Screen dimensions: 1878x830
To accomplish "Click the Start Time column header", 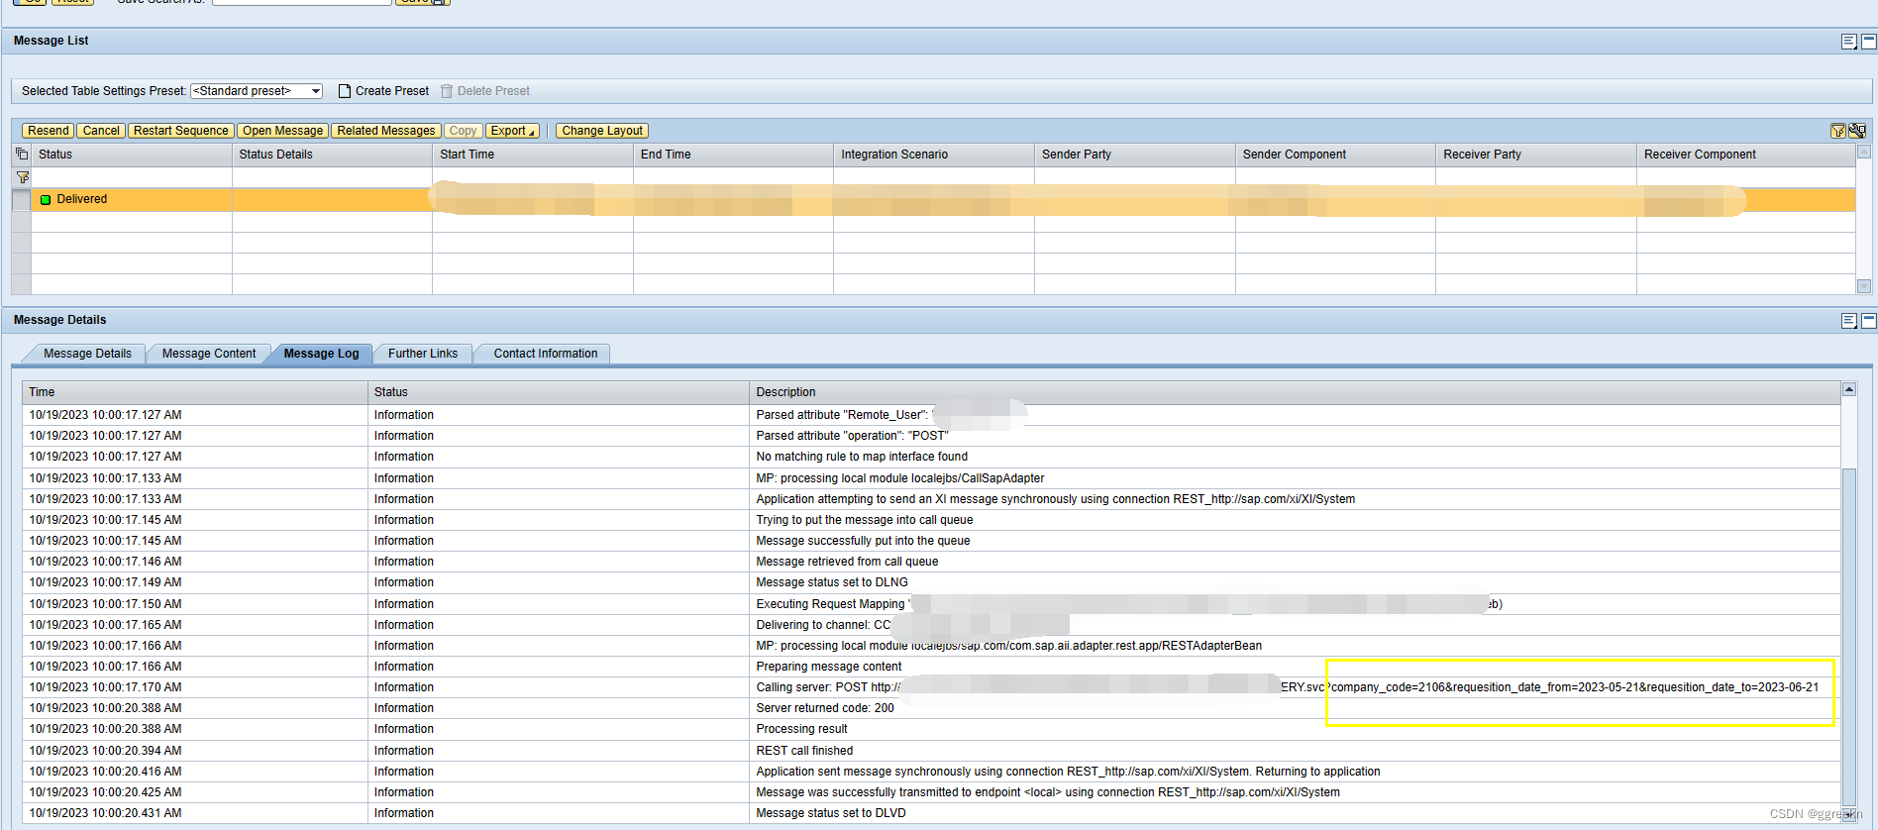I will 533,155.
